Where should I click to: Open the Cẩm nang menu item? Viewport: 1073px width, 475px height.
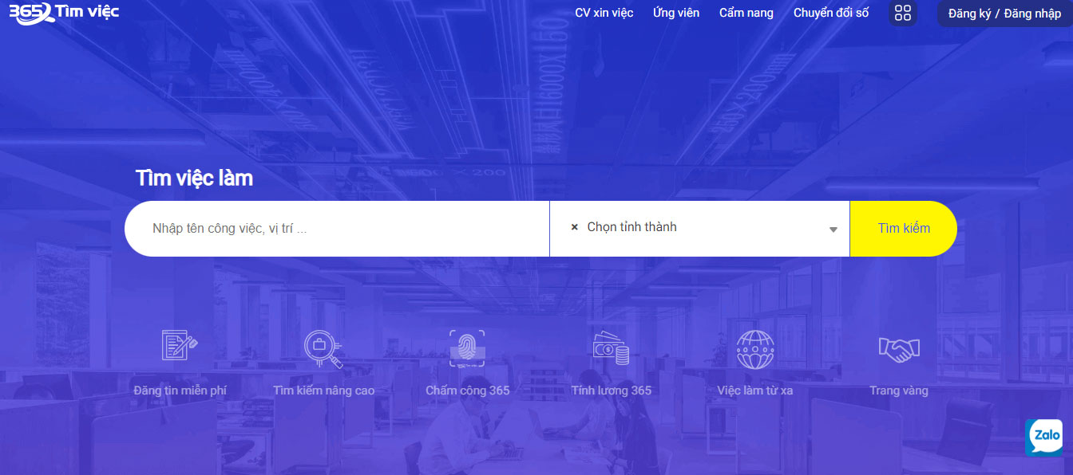(746, 13)
